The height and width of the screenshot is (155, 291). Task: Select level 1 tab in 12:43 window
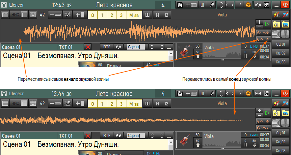(x=102, y=15)
